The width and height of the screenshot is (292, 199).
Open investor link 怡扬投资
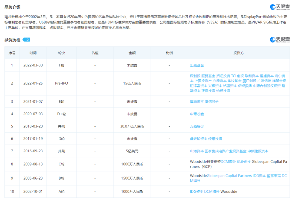[x=223, y=91]
